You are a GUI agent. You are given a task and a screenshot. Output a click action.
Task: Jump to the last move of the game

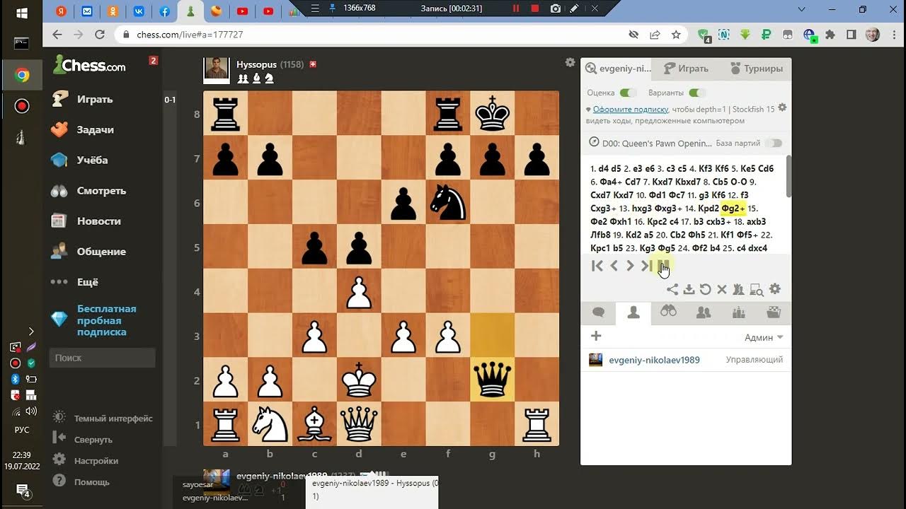pos(646,266)
